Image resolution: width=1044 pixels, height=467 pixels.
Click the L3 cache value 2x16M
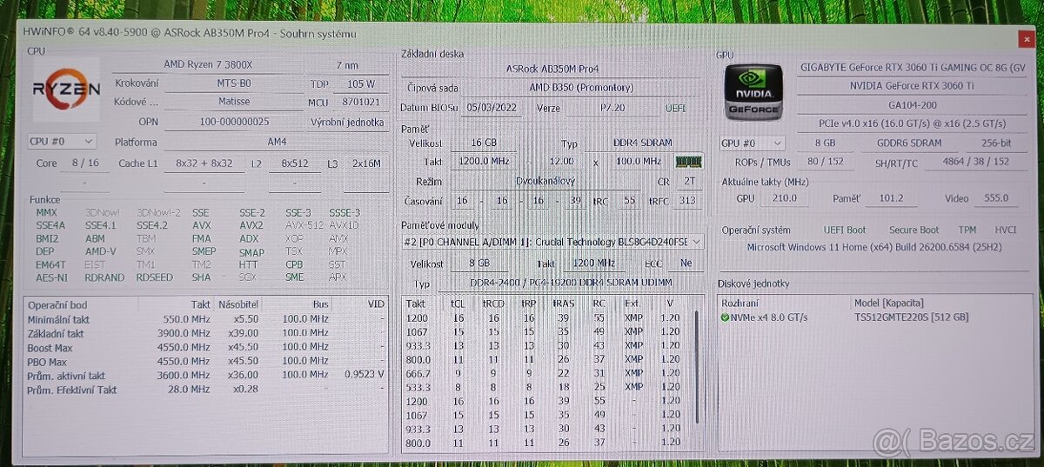click(x=365, y=163)
